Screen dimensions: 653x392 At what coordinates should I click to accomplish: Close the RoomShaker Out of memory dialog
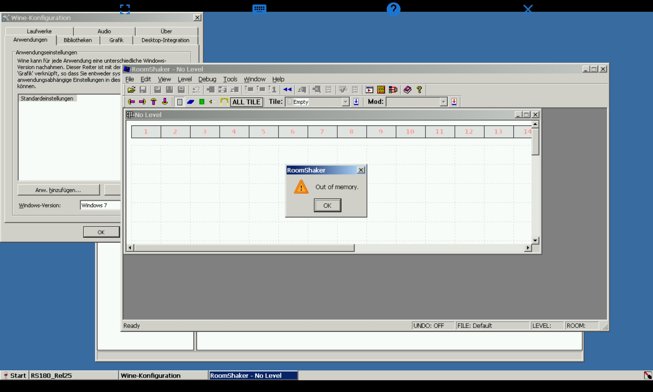pos(361,170)
